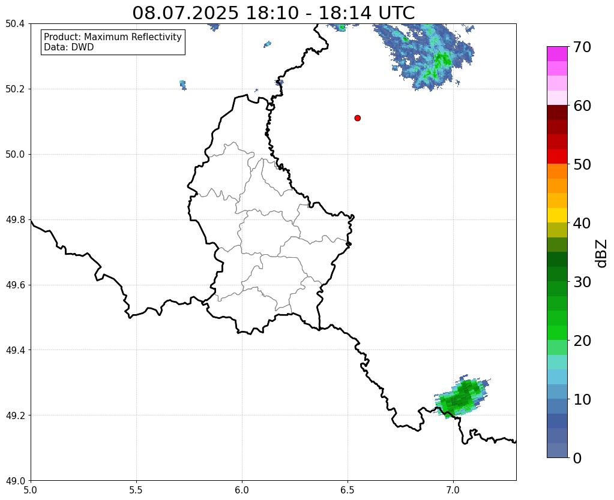Viewport: 614px width, 500px height.
Task: Click the latitude axis label 50.4
Action: [x=15, y=23]
